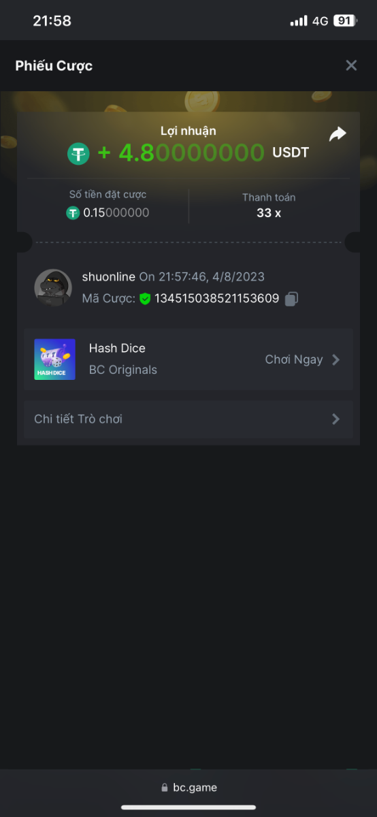Tap the Hash Dice game title
The image size is (377, 817).
tap(117, 348)
